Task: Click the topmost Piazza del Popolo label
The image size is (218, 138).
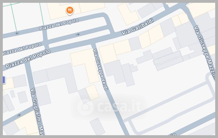Action: pyautogui.click(x=59, y=24)
